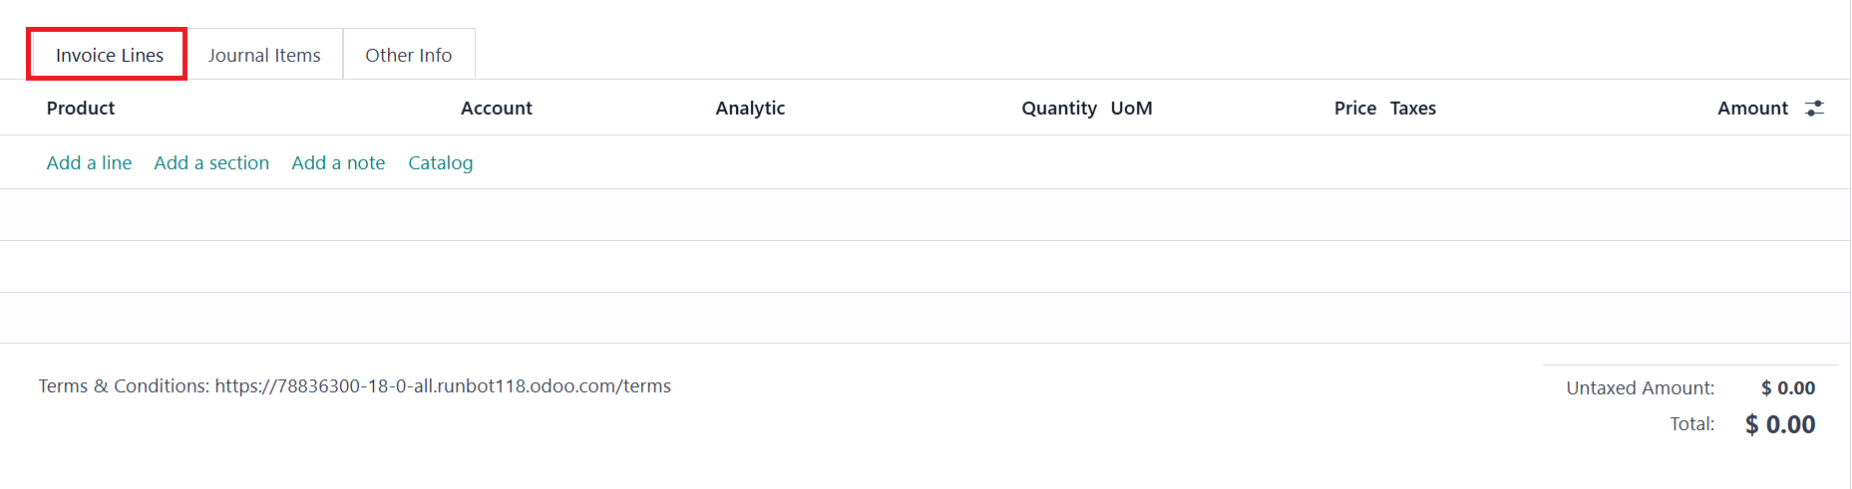Click the Amount column header
Viewport: 1852px width, 489px height.
pos(1751,109)
